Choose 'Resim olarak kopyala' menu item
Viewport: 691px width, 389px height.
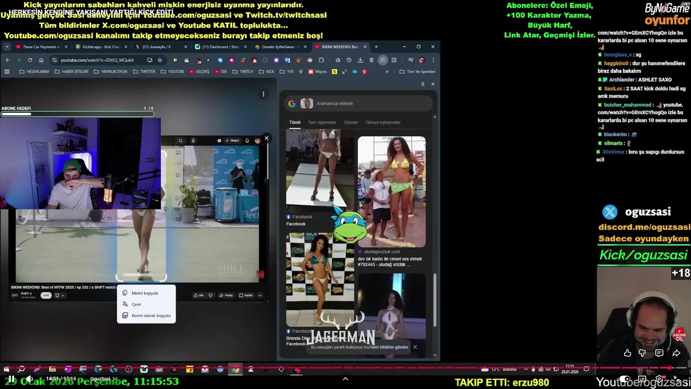[146, 316]
